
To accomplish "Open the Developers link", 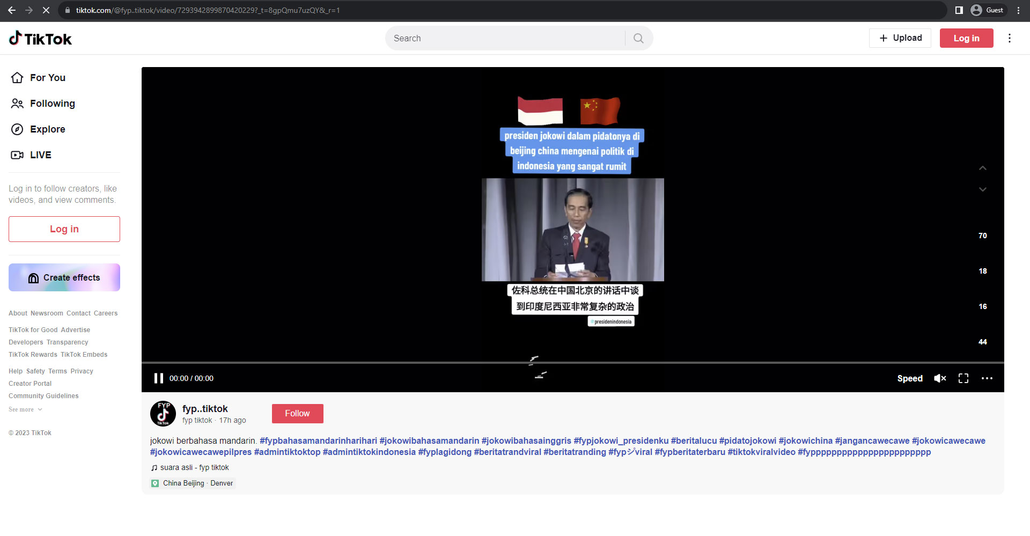I will click(26, 342).
